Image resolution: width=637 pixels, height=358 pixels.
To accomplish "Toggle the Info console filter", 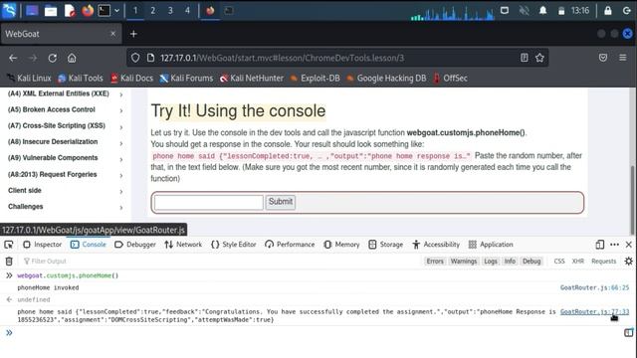I will pos(510,261).
